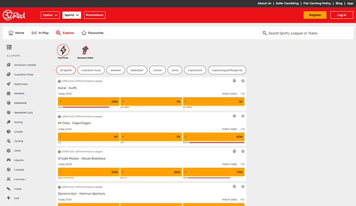Select Basketball in the sidebar
Image resolution: width=356 pixels, height=206 pixels.
(x=17, y=103)
